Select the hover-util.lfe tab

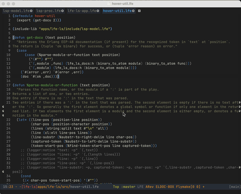pyautogui.click(x=117, y=11)
